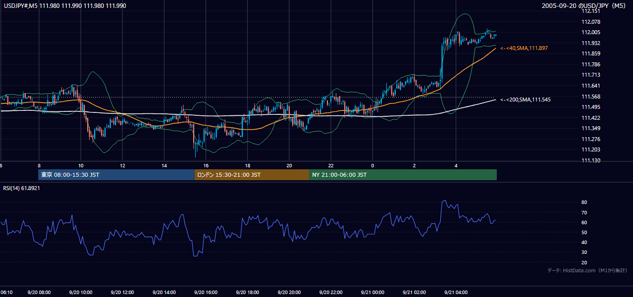633x297 pixels.
Task: Click price level 112.078 on the axis
Action: coord(591,22)
